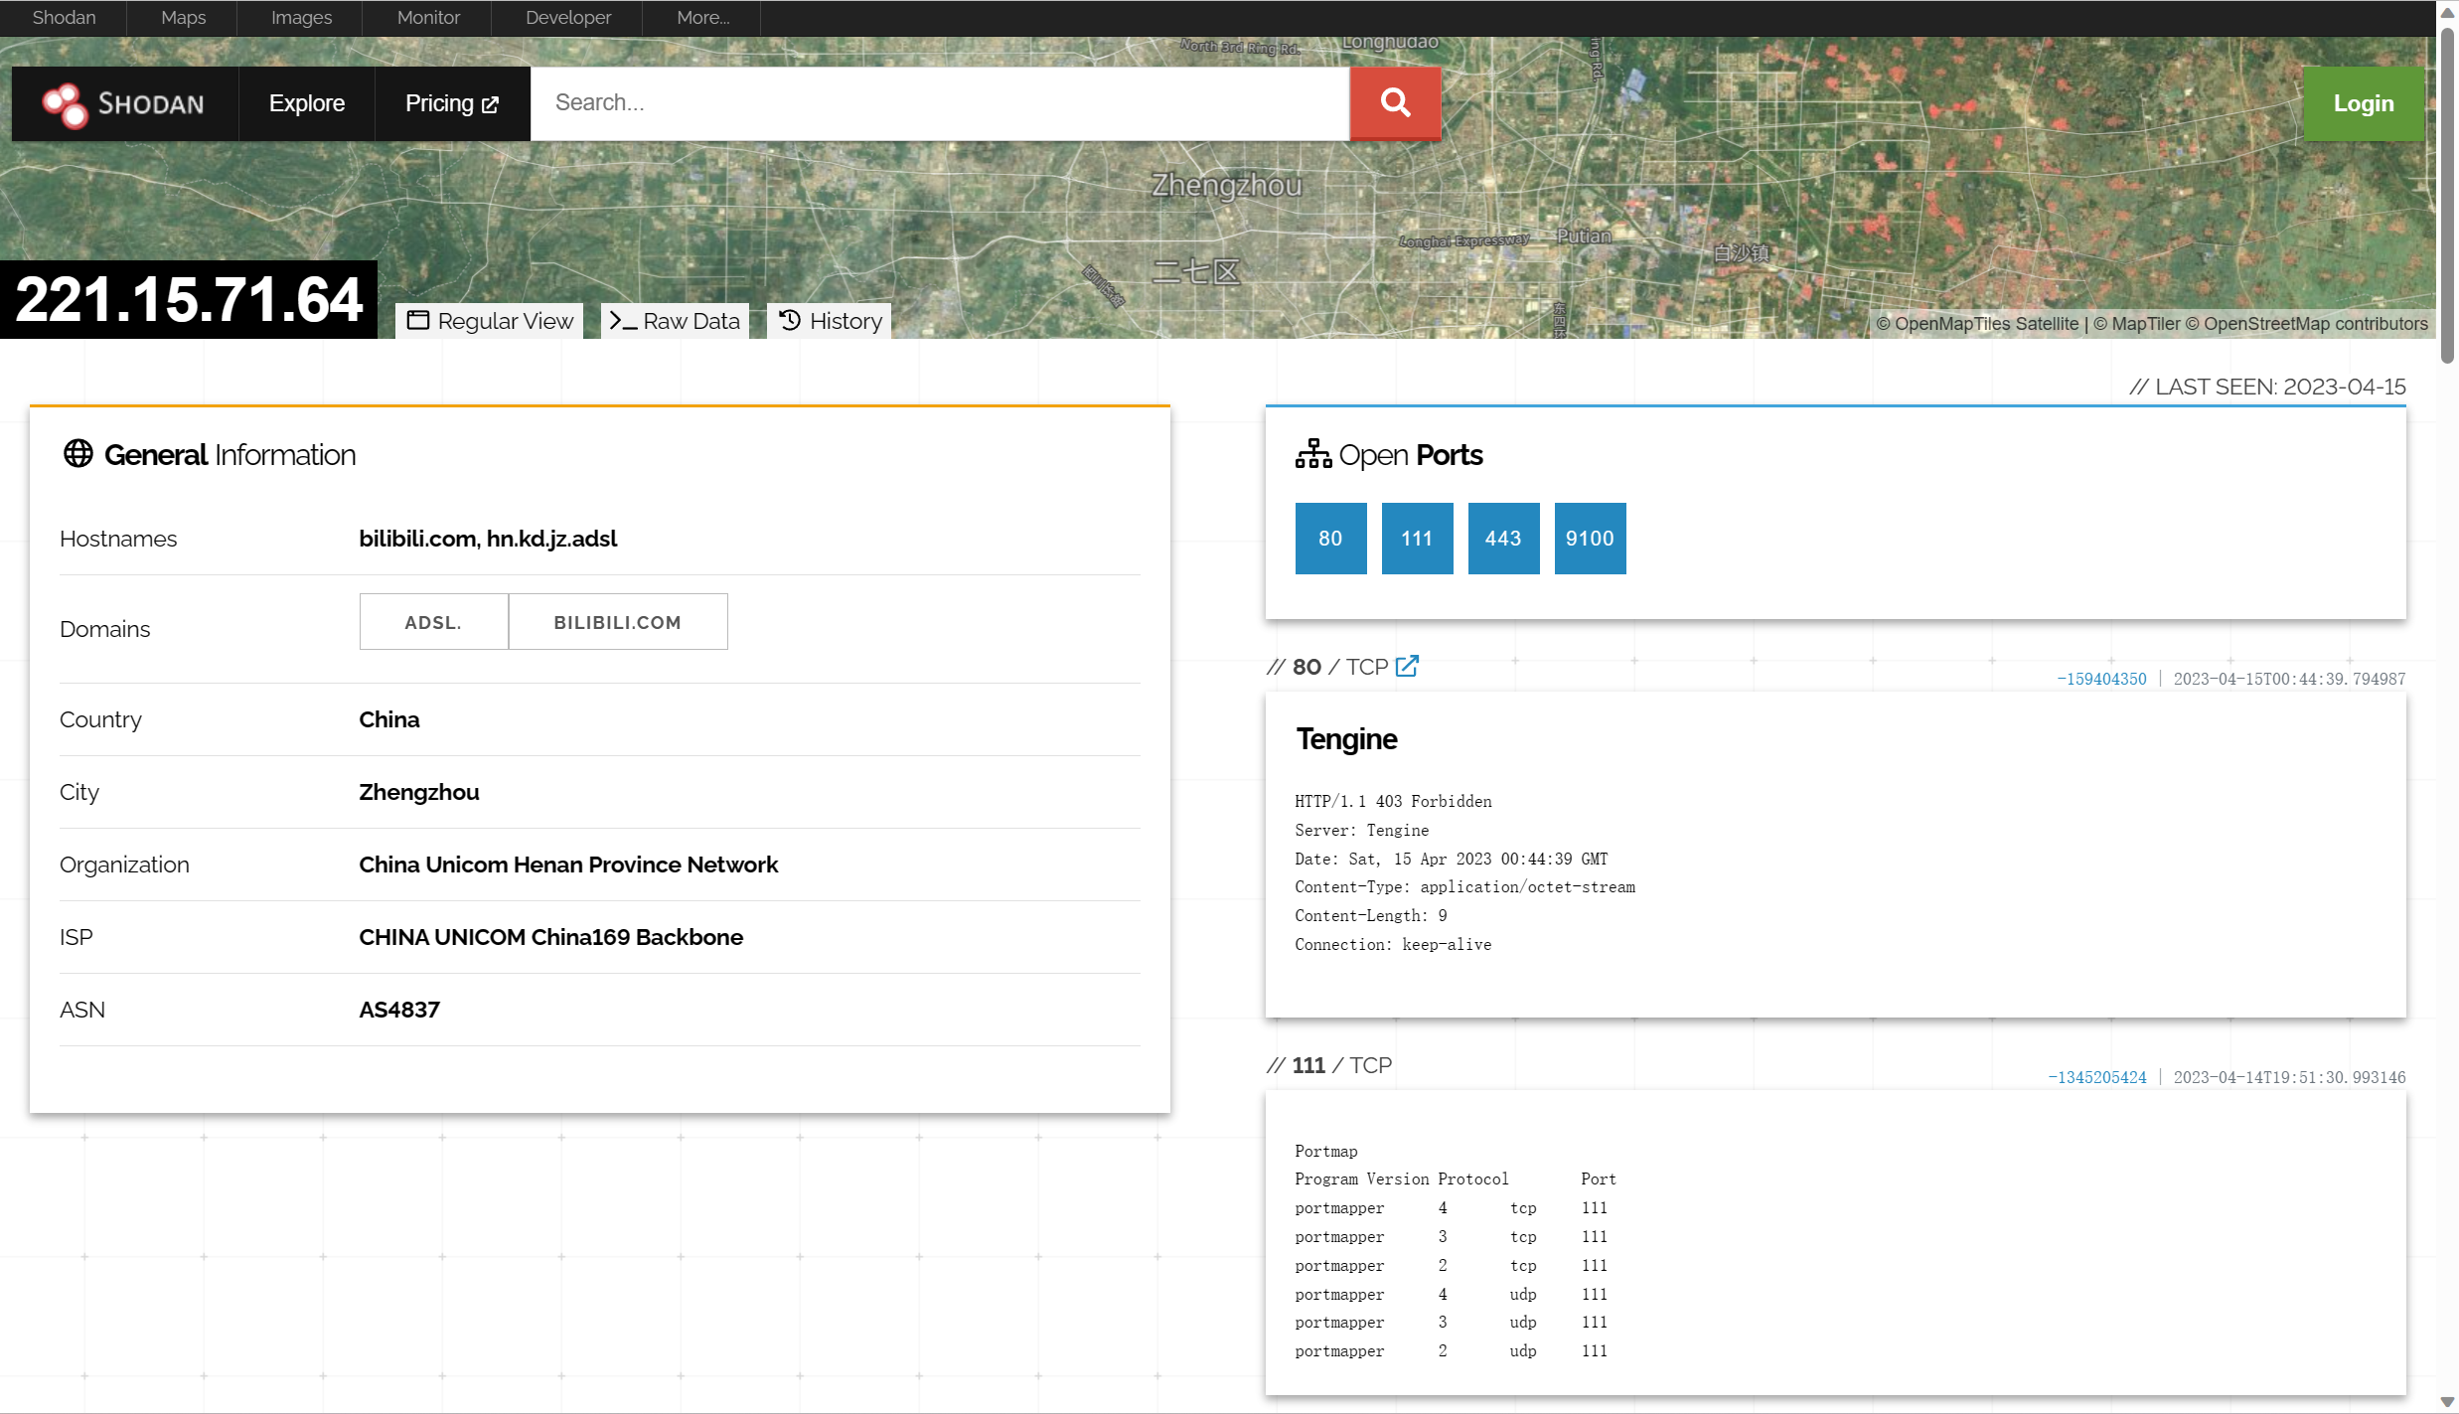Go to Images in the top bar
Screen dimensions: 2459x1414
[x=301, y=18]
